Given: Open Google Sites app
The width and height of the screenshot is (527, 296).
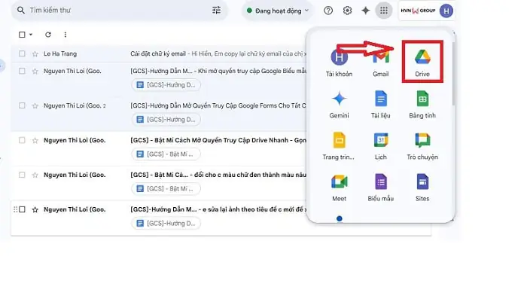Looking at the screenshot, I should tap(422, 188).
